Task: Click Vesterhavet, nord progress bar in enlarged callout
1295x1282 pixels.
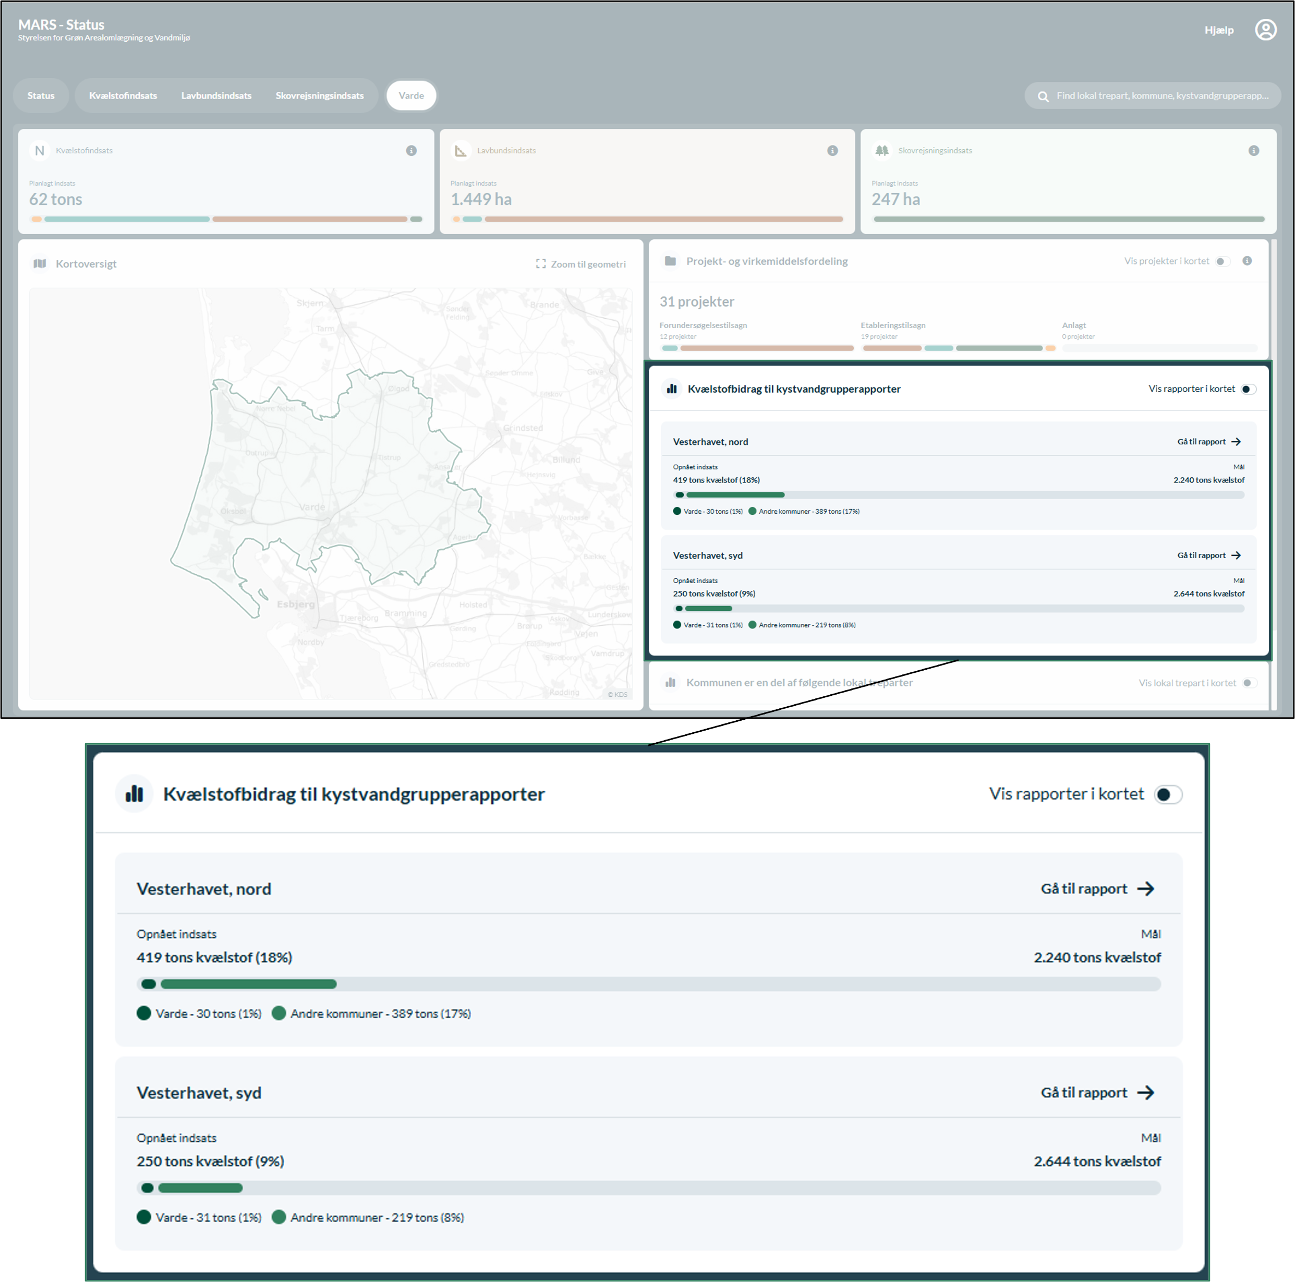Action: click(x=648, y=984)
